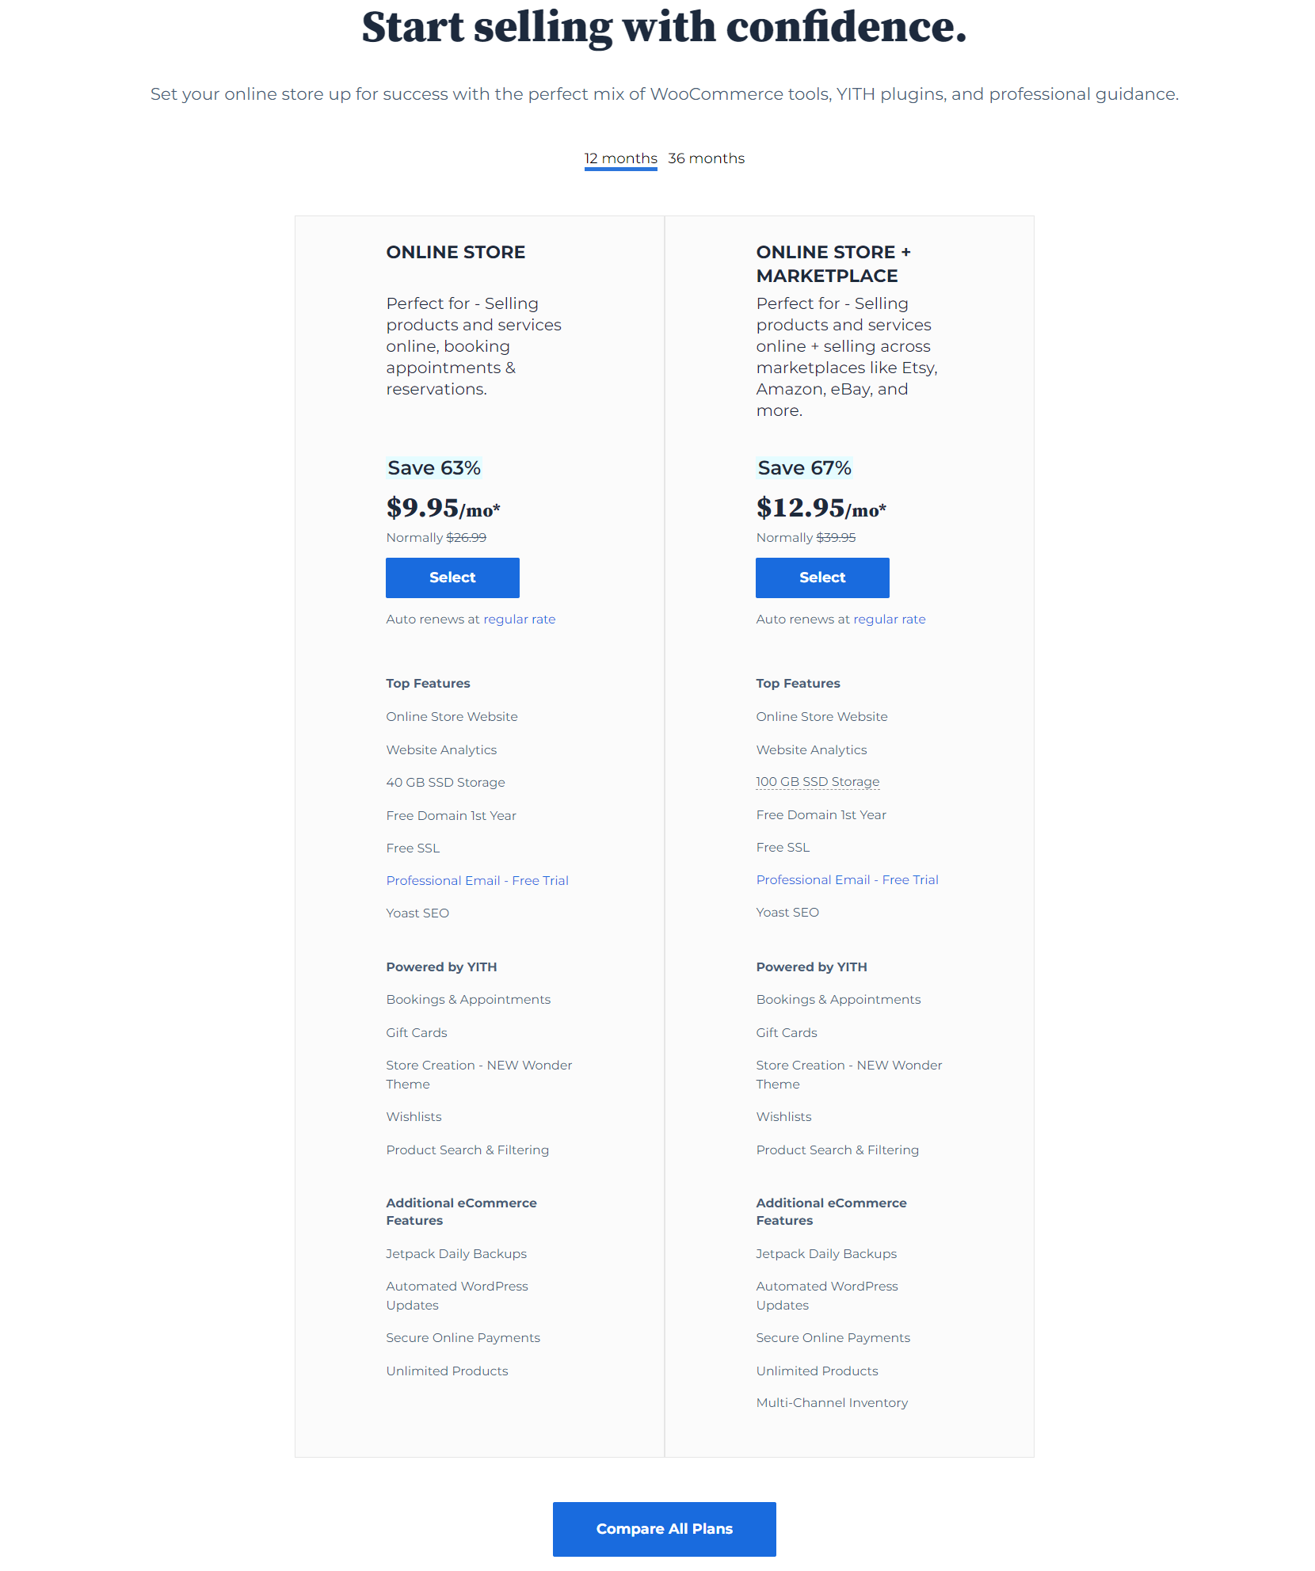Click the $12.95/mo price
This screenshot has height=1571, width=1315.
coord(821,508)
